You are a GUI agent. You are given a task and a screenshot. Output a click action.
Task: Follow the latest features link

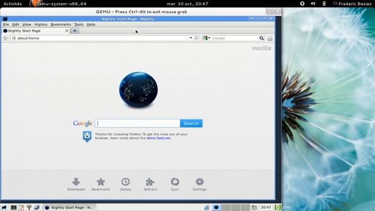(x=159, y=138)
